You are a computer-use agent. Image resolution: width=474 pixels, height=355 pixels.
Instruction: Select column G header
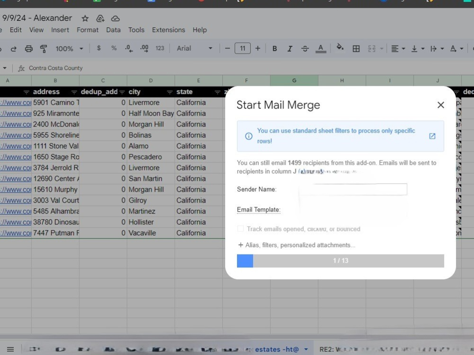point(294,80)
